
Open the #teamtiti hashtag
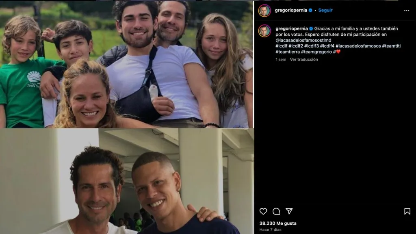[x=391, y=46]
